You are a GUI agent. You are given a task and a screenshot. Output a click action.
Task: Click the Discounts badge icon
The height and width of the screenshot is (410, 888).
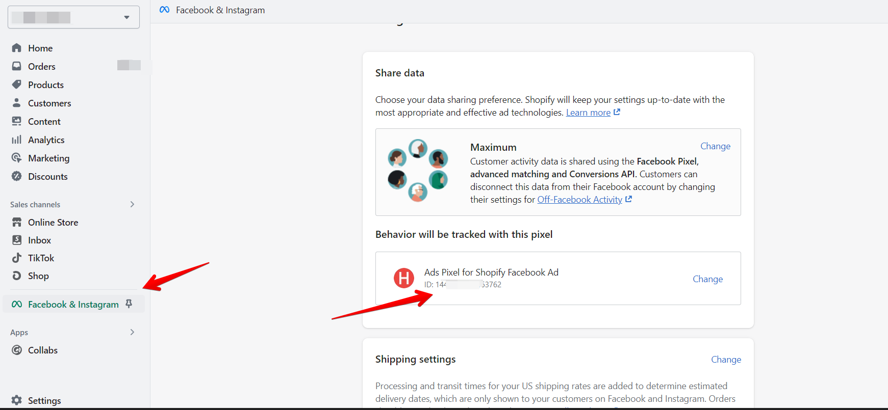pyautogui.click(x=17, y=176)
